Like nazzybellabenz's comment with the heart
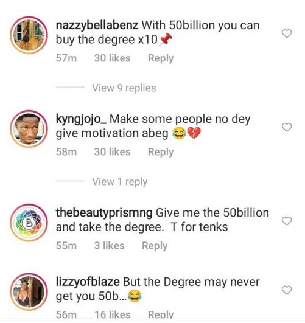The height and width of the screenshot is (323, 305). click(287, 33)
